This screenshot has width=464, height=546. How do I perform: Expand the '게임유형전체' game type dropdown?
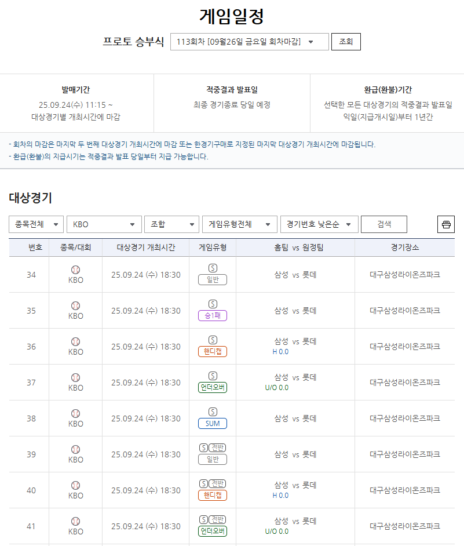click(x=240, y=224)
